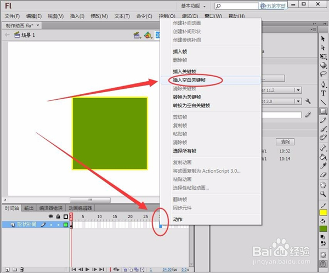Collapse the tools panel double arrow
This screenshot has width=329, height=273.
pyautogui.click(x=325, y=24)
